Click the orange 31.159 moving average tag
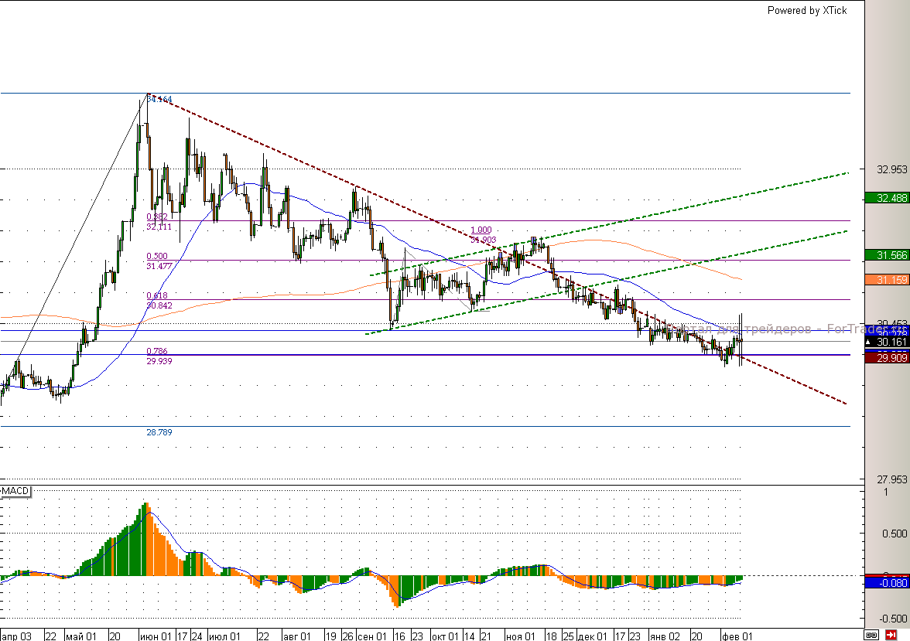The height and width of the screenshot is (641, 910). (886, 279)
